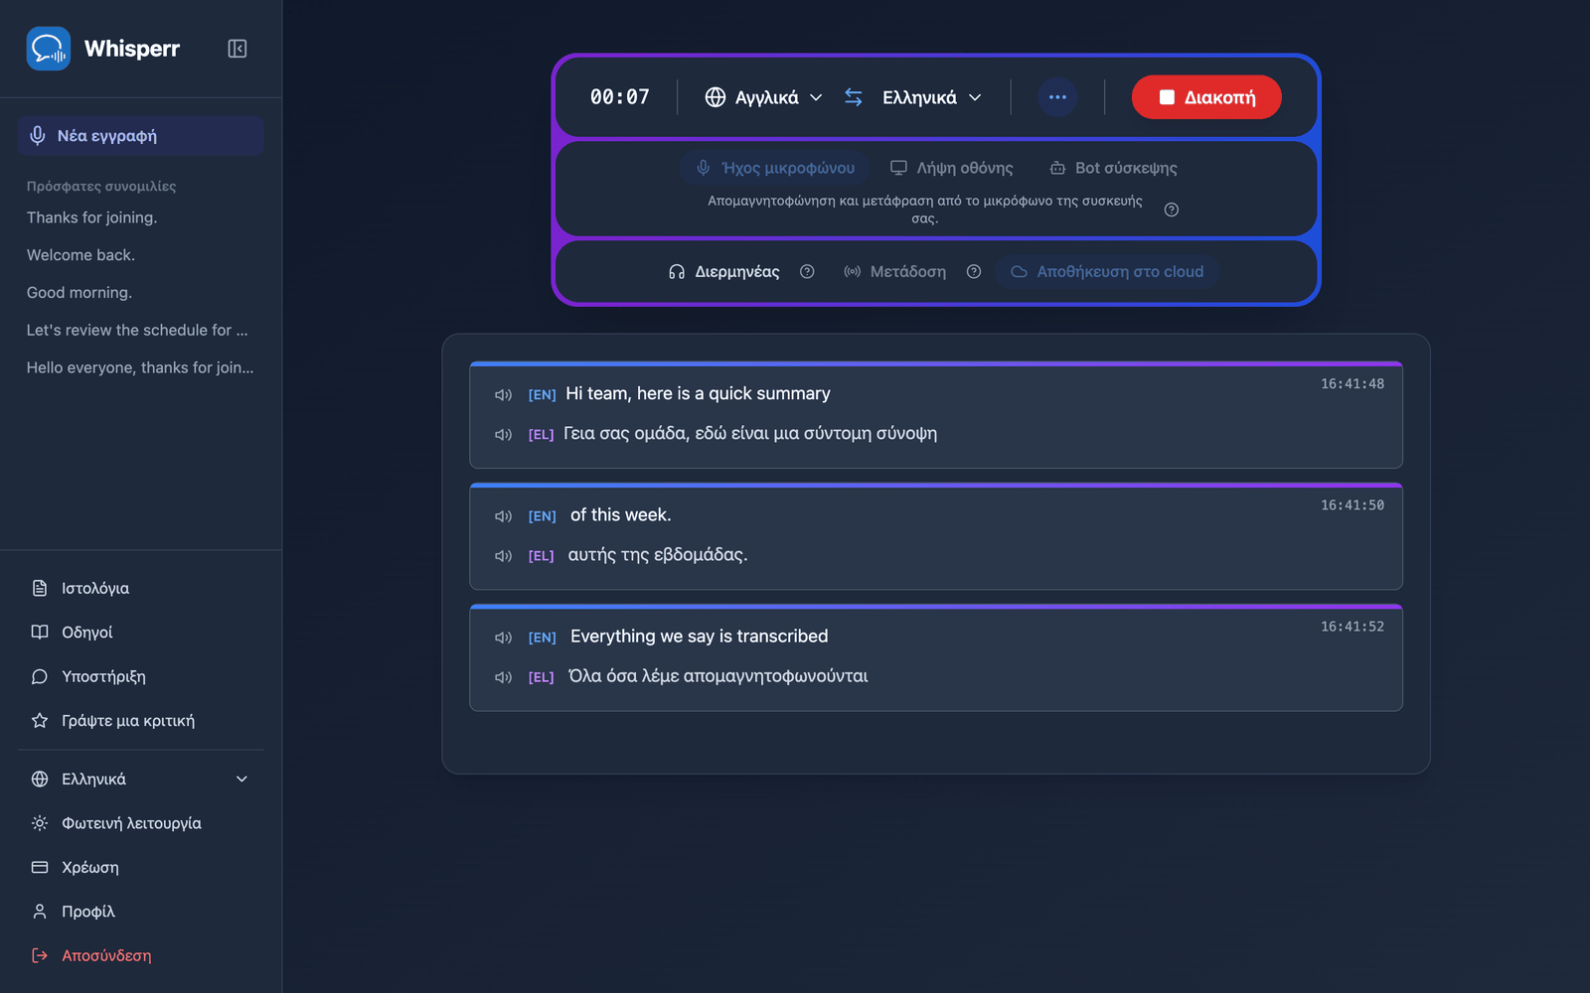Open help for microphone audio description

pyautogui.click(x=1172, y=210)
